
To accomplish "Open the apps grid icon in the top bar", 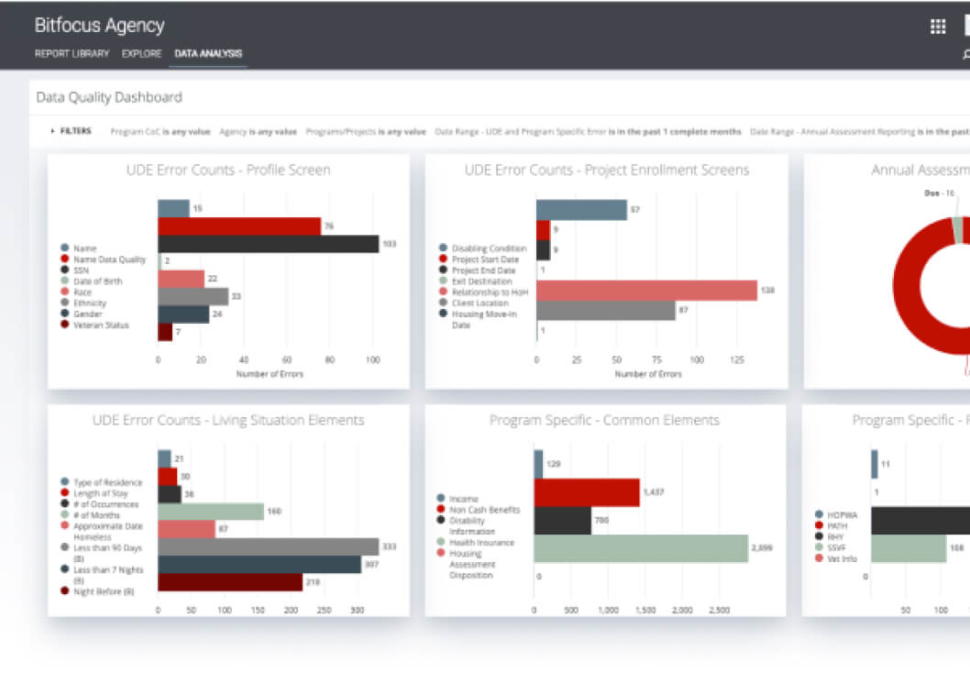I will point(937,26).
